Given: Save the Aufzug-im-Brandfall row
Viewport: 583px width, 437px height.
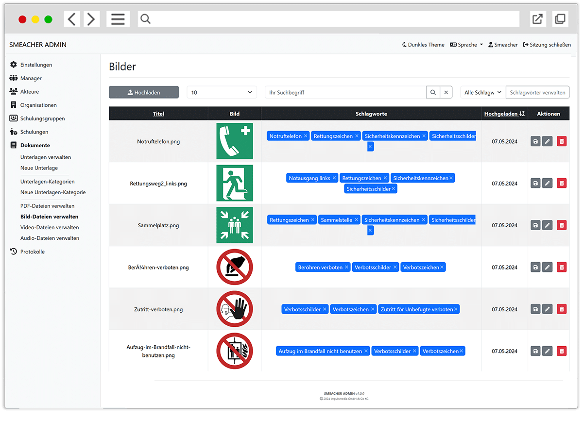Looking at the screenshot, I should click(x=535, y=351).
